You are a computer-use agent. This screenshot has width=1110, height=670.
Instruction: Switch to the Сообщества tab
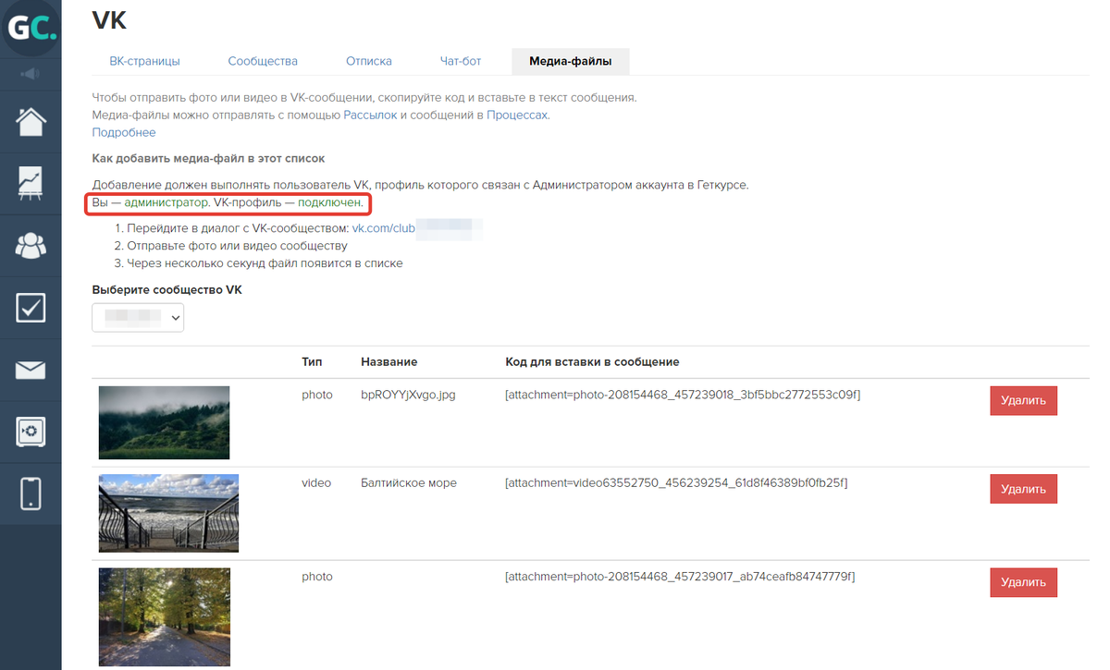pyautogui.click(x=263, y=61)
